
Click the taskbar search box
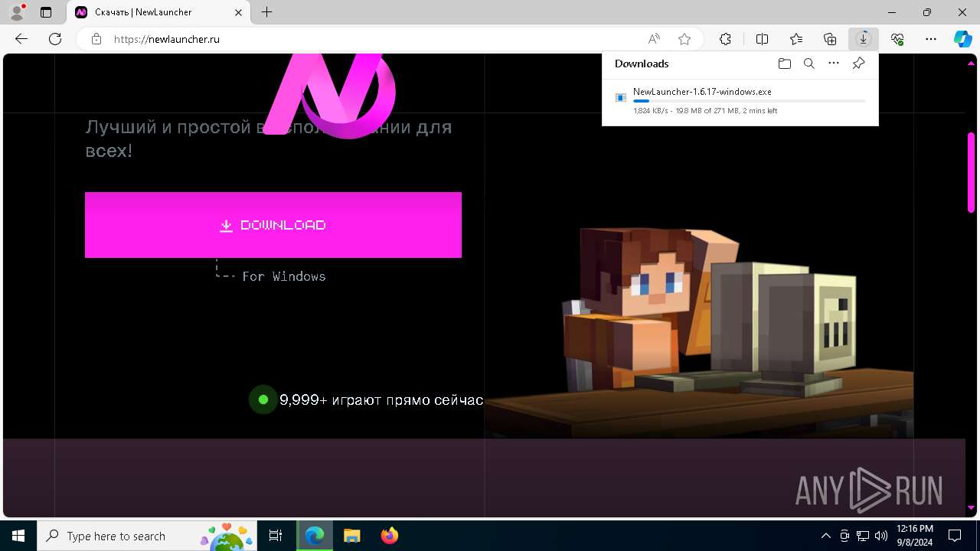coord(148,536)
